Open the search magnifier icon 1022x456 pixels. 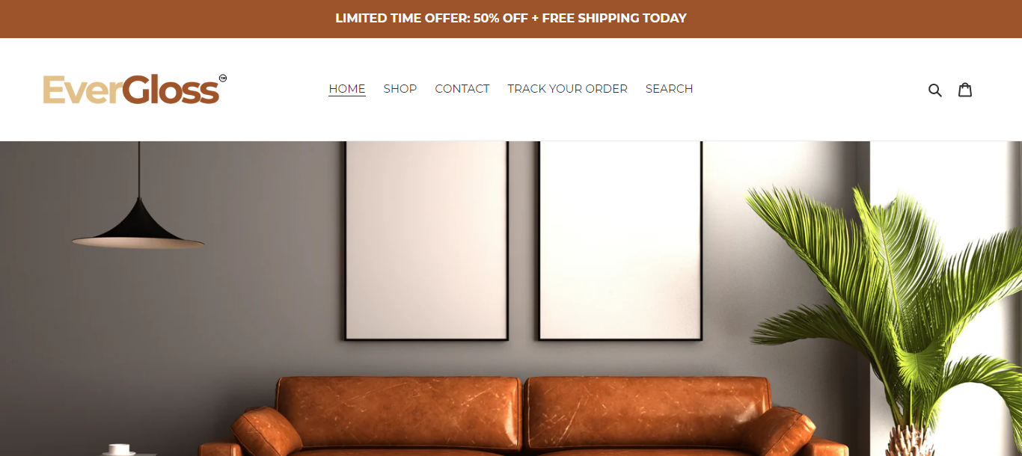934,90
